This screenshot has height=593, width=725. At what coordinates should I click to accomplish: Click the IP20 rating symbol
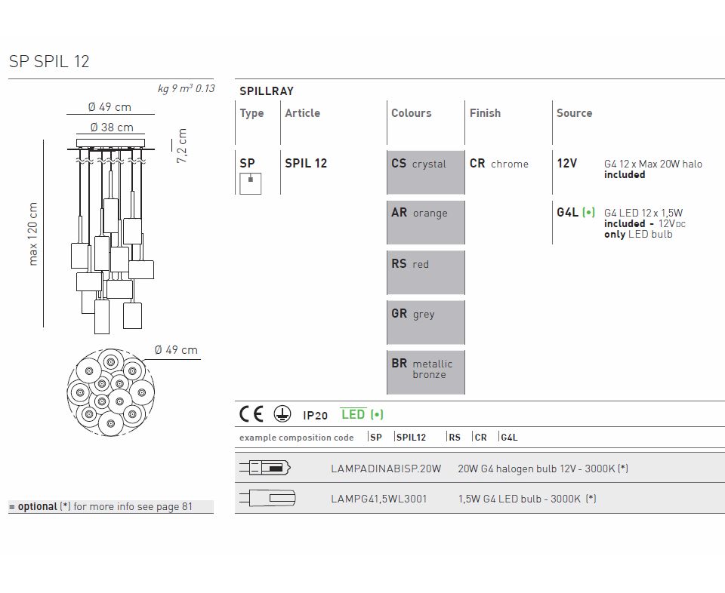(315, 415)
